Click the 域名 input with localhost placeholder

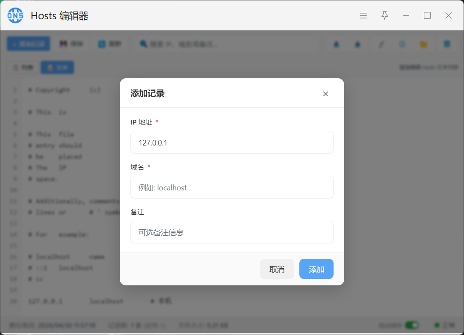pyautogui.click(x=232, y=187)
